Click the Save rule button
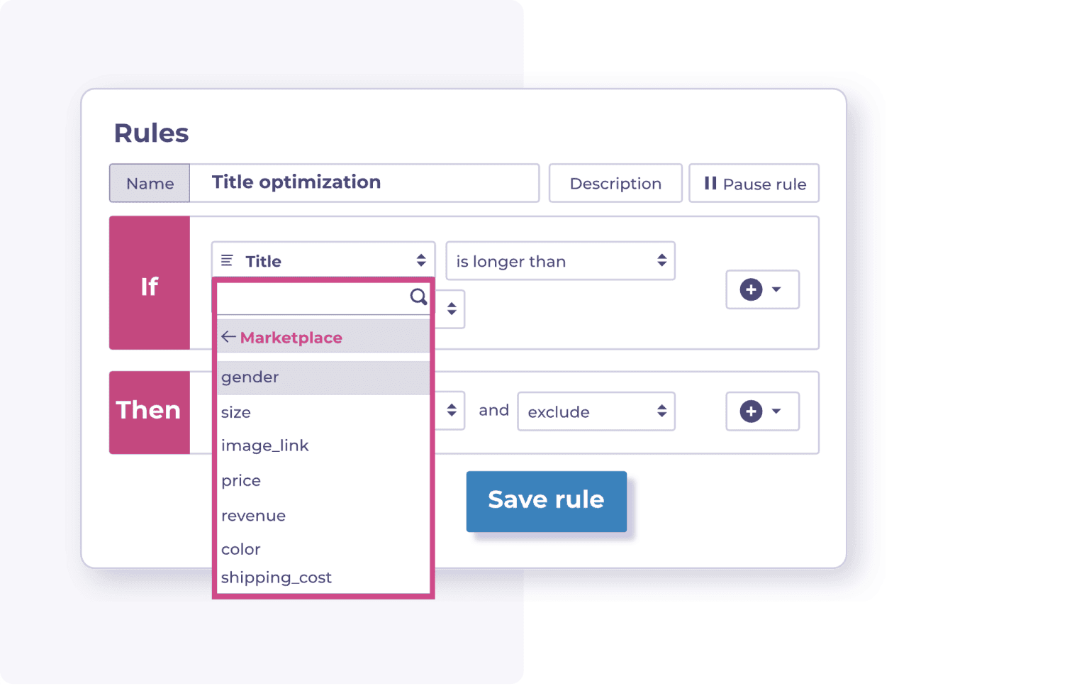Screen dimensions: 1089x686 point(546,501)
